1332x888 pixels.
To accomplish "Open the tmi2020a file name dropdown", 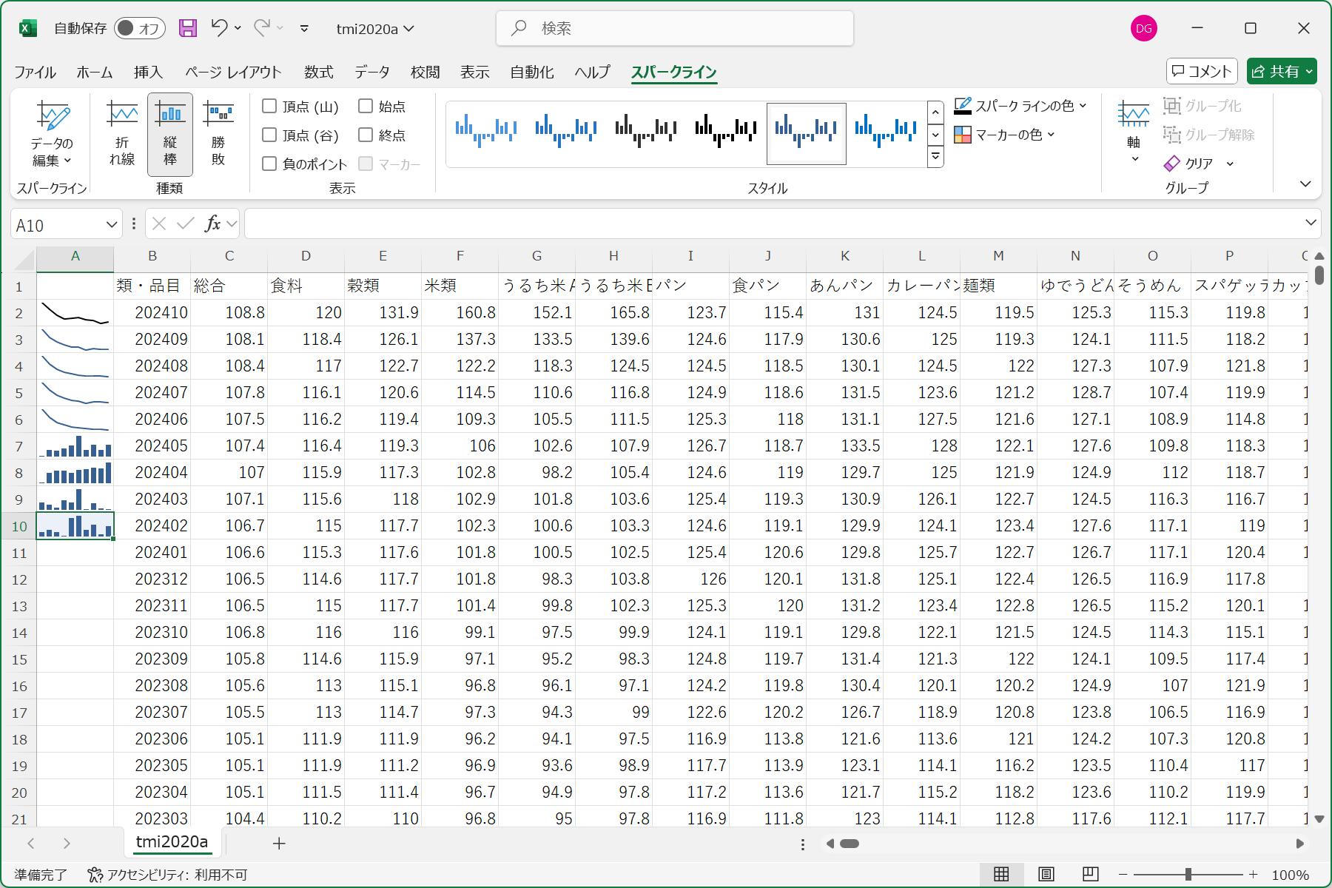I will pyautogui.click(x=375, y=29).
